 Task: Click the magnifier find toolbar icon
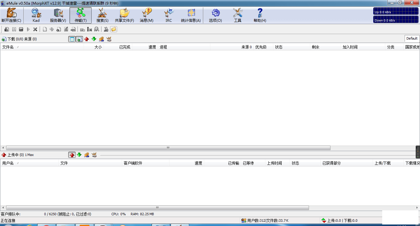(97, 29)
